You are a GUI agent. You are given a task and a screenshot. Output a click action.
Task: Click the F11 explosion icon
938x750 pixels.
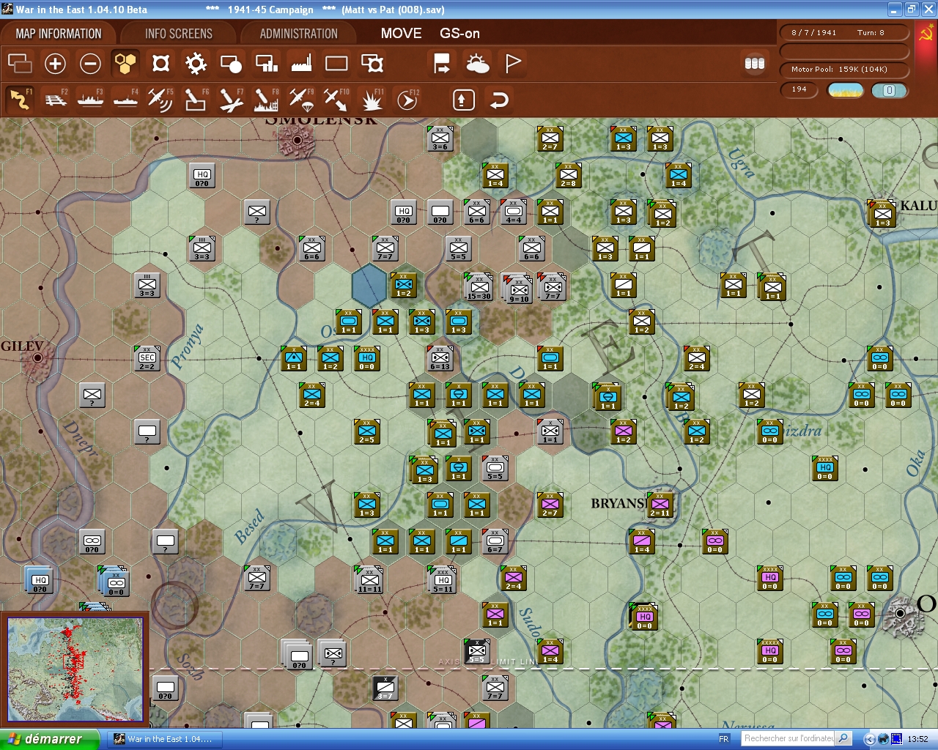tap(372, 100)
